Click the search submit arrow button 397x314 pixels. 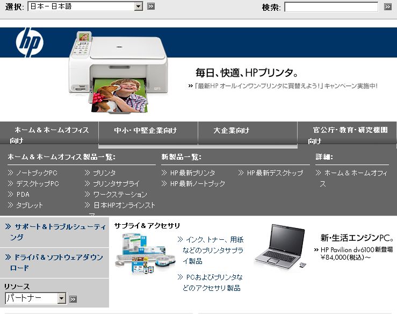pyautogui.click(x=388, y=7)
